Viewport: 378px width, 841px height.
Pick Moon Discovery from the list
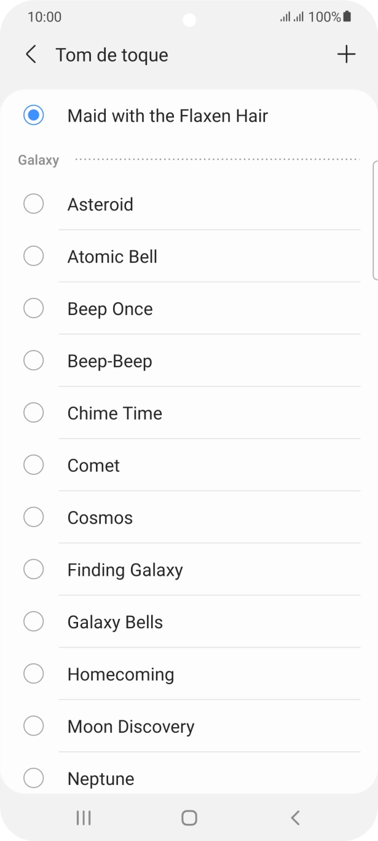tap(130, 727)
